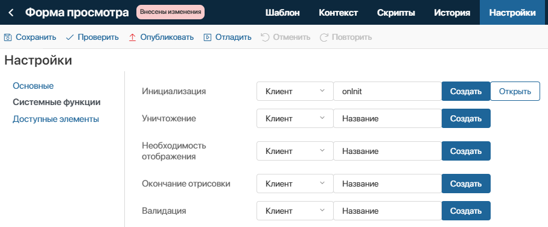
Task: Click Создать for Необходимость отображения
Action: pyautogui.click(x=466, y=151)
